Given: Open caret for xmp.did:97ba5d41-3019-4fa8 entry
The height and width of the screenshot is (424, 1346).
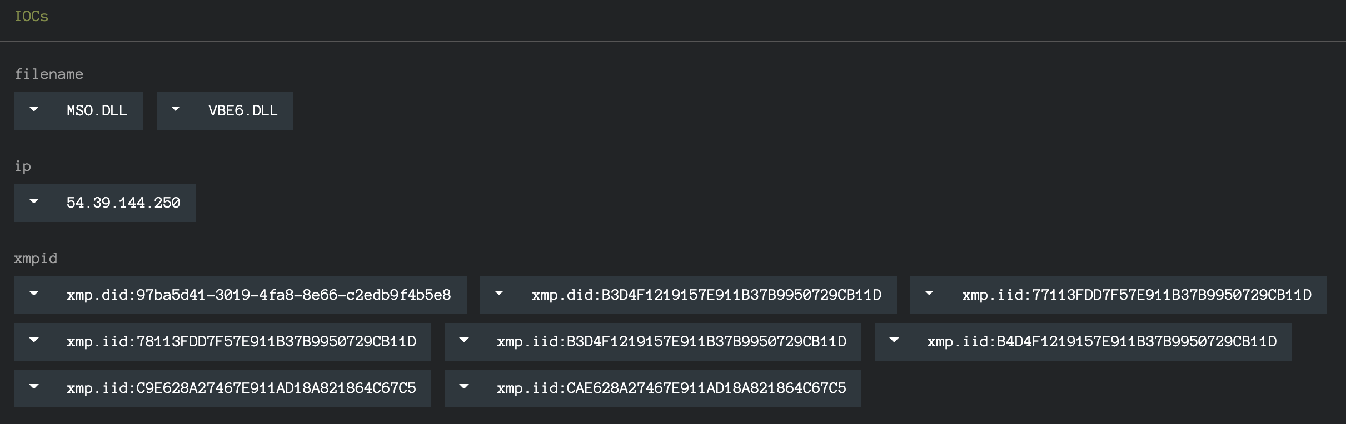Looking at the screenshot, I should 34,294.
